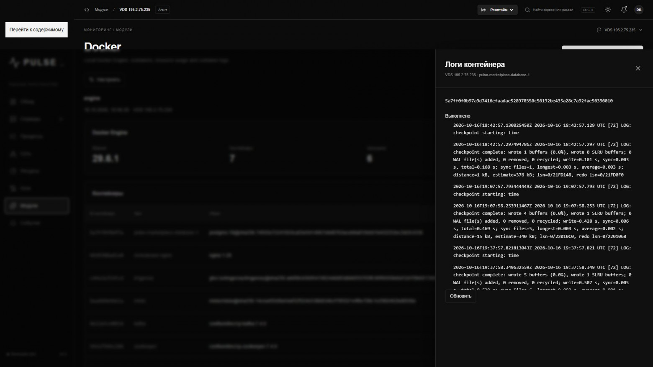Click the 'Выполнено' status label

[x=458, y=116]
